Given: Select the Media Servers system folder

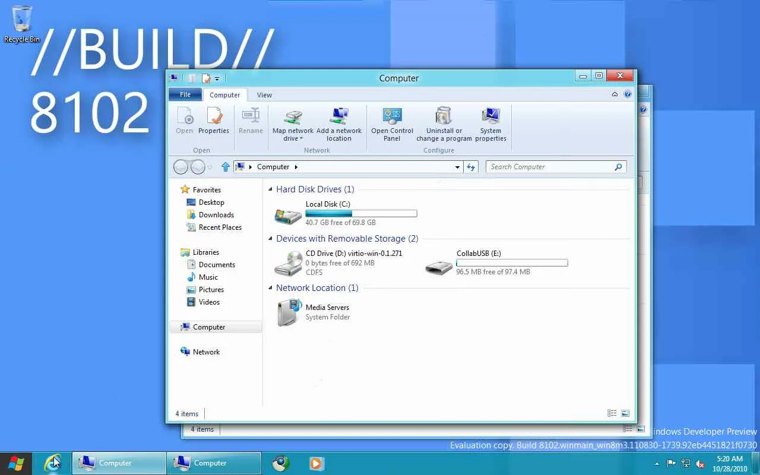Looking at the screenshot, I should [x=313, y=312].
